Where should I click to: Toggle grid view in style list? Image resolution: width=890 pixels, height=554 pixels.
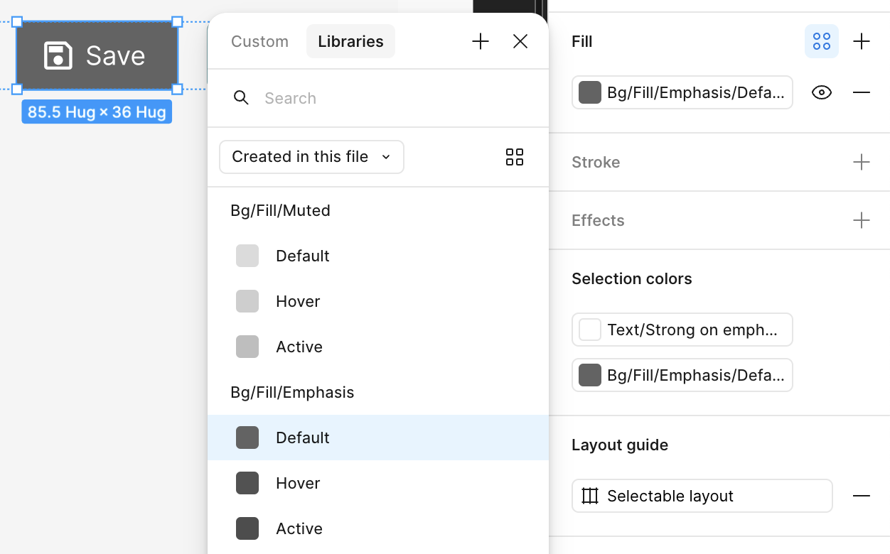coord(515,157)
